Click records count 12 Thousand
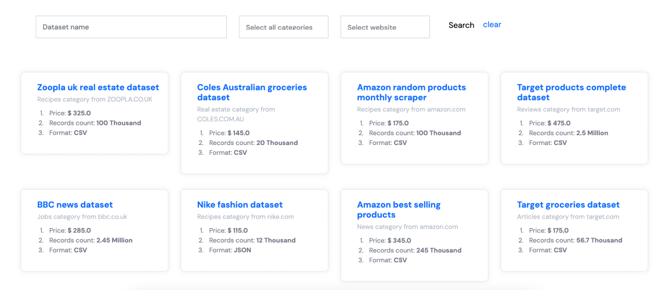Image resolution: width=672 pixels, height=290 pixels. (276, 240)
